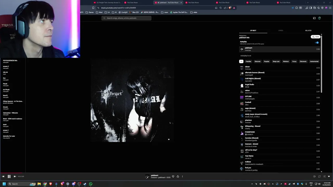This screenshot has width=333, height=187.
Task: Dislike the paleheart song
Action: tap(173, 176)
